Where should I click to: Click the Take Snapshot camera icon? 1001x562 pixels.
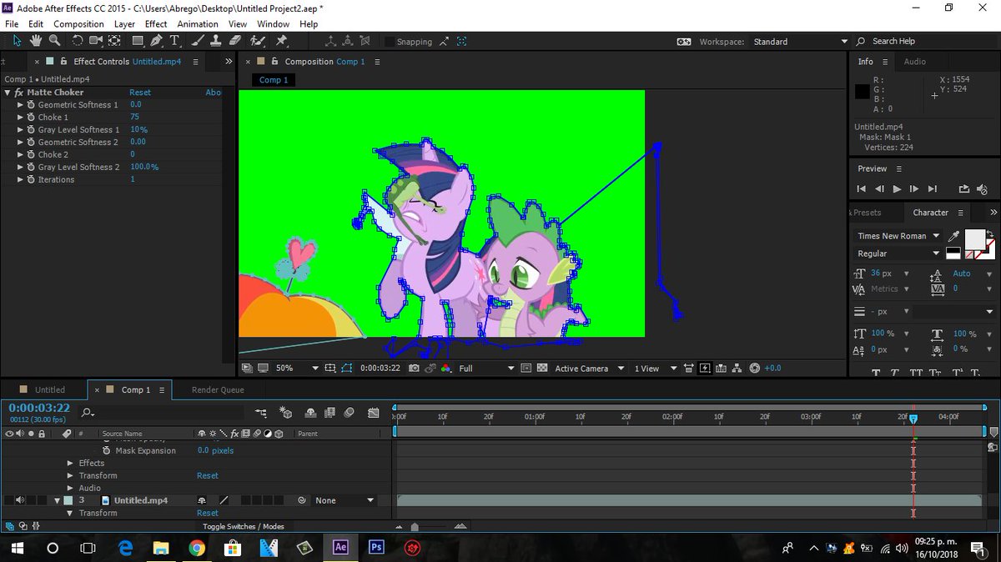415,368
